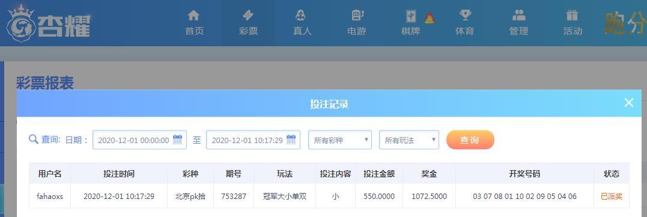Click the 彩票 ticket icon
647x217 pixels.
248,16
